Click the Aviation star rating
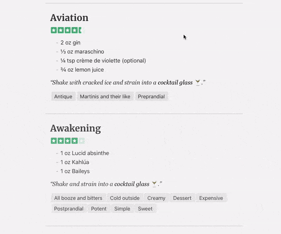 (x=68, y=30)
